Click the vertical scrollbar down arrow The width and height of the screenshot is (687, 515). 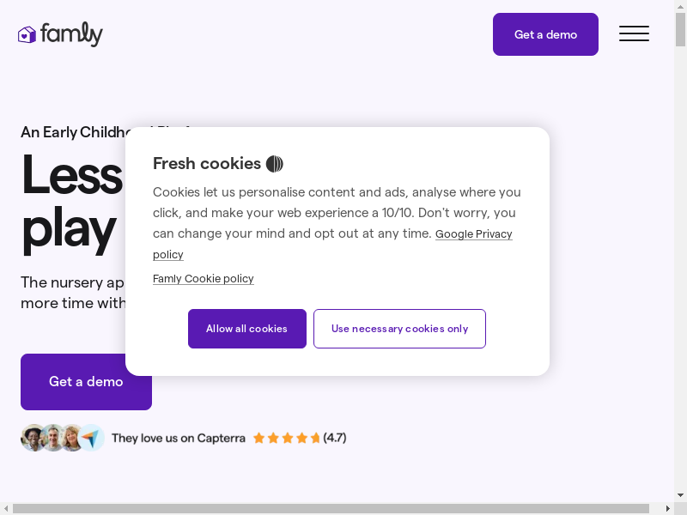(x=681, y=496)
